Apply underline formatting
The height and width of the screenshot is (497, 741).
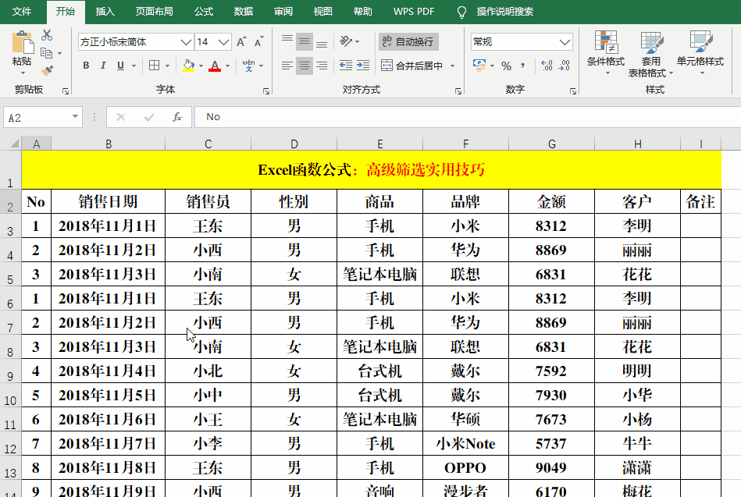pos(119,66)
